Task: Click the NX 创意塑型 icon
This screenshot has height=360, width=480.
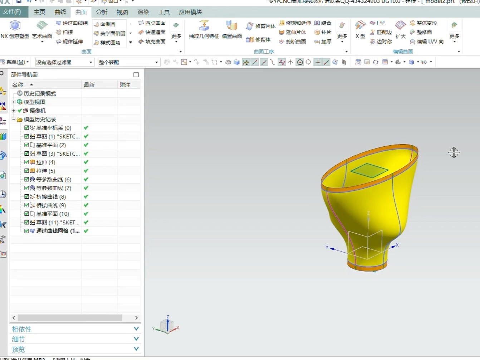Action: (15, 26)
